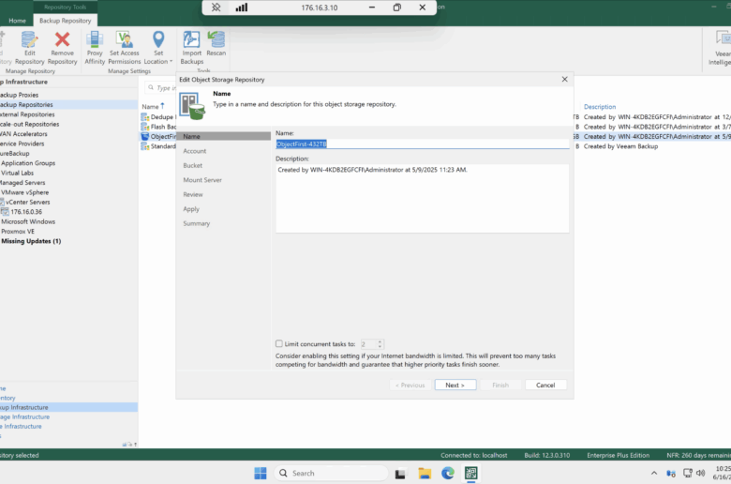Click the ObjectFirst repository bucket icon
The height and width of the screenshot is (484, 731).
(x=145, y=137)
